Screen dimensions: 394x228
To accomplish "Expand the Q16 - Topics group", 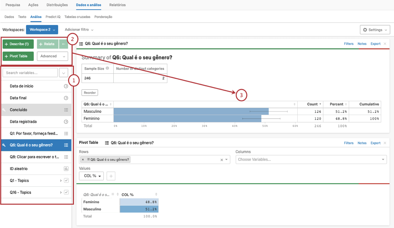I will coord(61,192).
